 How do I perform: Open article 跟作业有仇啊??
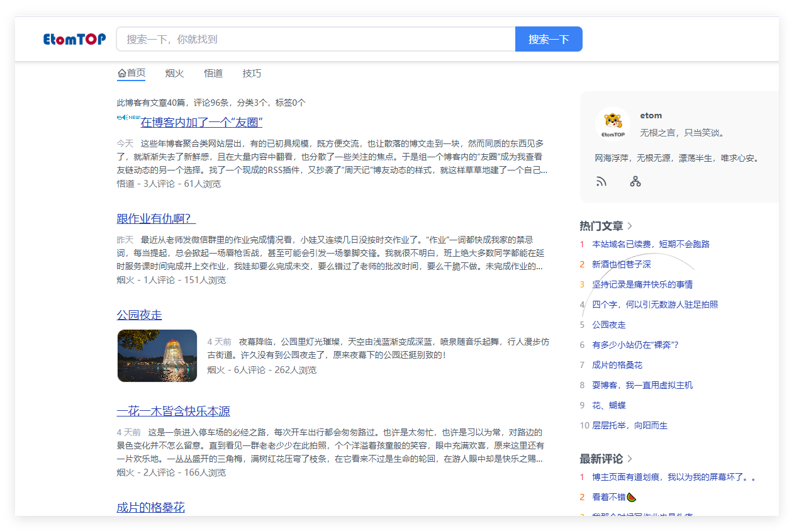coord(156,219)
